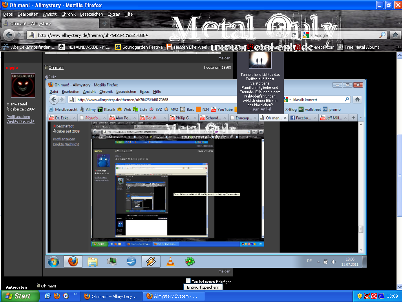Screen dimensions: 402x302
Task: Open the Oh man! post title link
Action: pyautogui.click(x=56, y=67)
